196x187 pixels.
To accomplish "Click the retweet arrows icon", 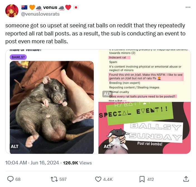I will coord(54,179).
